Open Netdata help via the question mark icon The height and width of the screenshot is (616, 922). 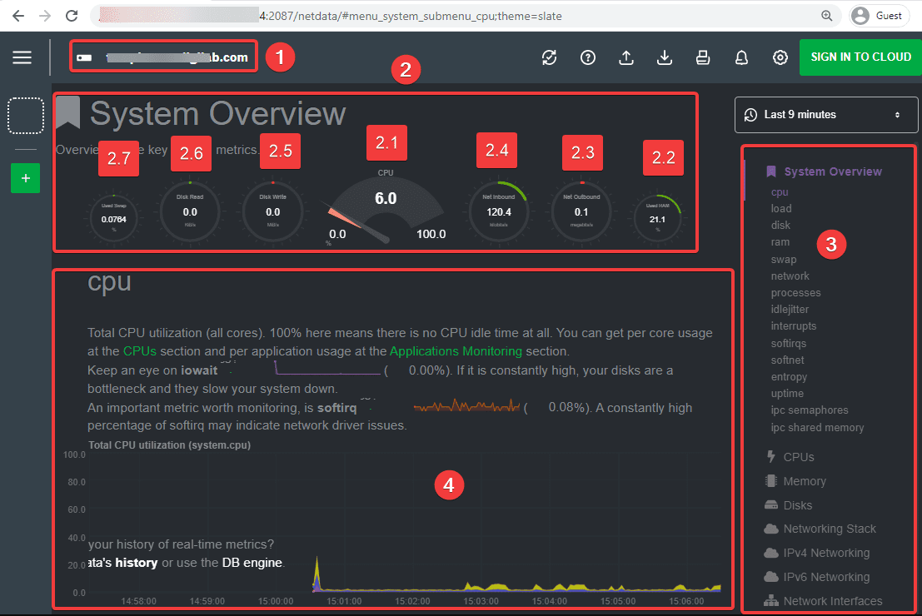(x=587, y=57)
